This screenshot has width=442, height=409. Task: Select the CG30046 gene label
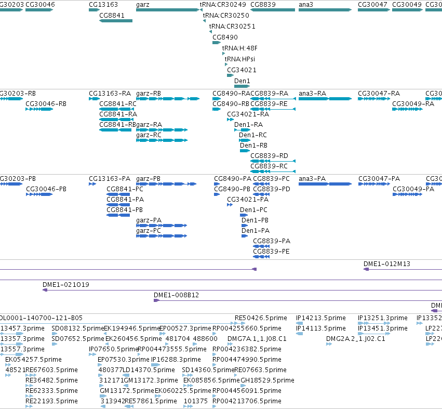tap(41, 5)
